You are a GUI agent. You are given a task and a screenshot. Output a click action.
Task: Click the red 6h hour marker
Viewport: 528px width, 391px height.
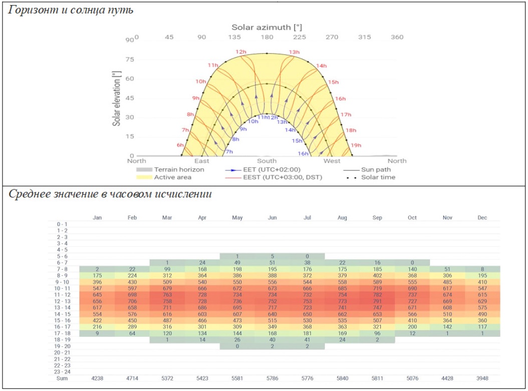(x=180, y=145)
